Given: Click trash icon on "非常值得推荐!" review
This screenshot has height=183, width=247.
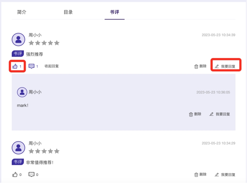Looking at the screenshot, I should point(196,175).
